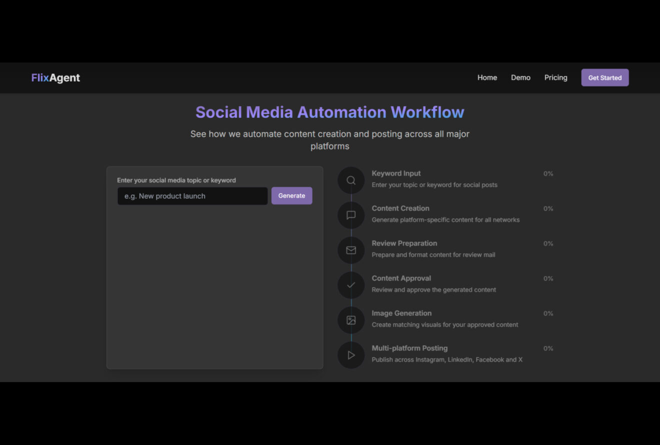This screenshot has height=445, width=660.
Task: Click 'Publish across Instagram, LinkedIn, Facebook and X'
Action: tap(447, 359)
